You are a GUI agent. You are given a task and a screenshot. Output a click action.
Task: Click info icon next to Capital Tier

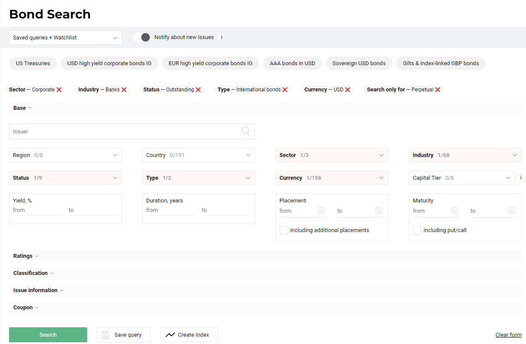(x=521, y=178)
